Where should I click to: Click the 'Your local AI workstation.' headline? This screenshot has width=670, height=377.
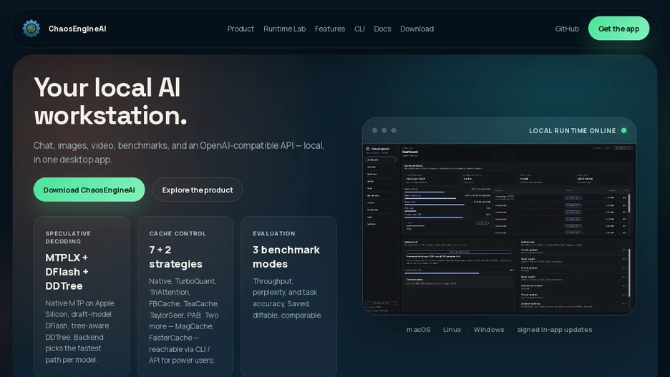click(111, 101)
